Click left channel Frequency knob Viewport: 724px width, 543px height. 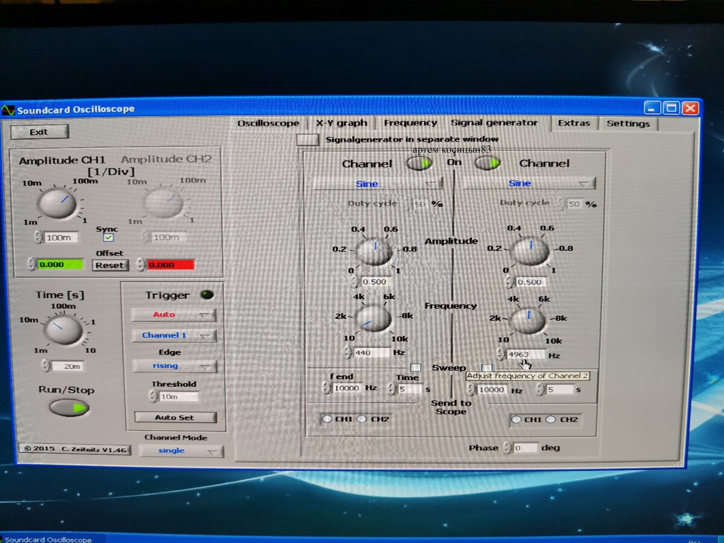pos(373,319)
